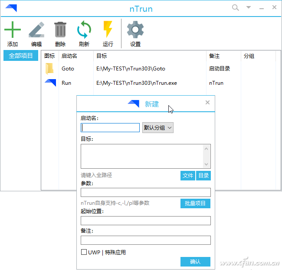Close the 新建 dialog
This screenshot has width=282, height=270.
[x=207, y=102]
